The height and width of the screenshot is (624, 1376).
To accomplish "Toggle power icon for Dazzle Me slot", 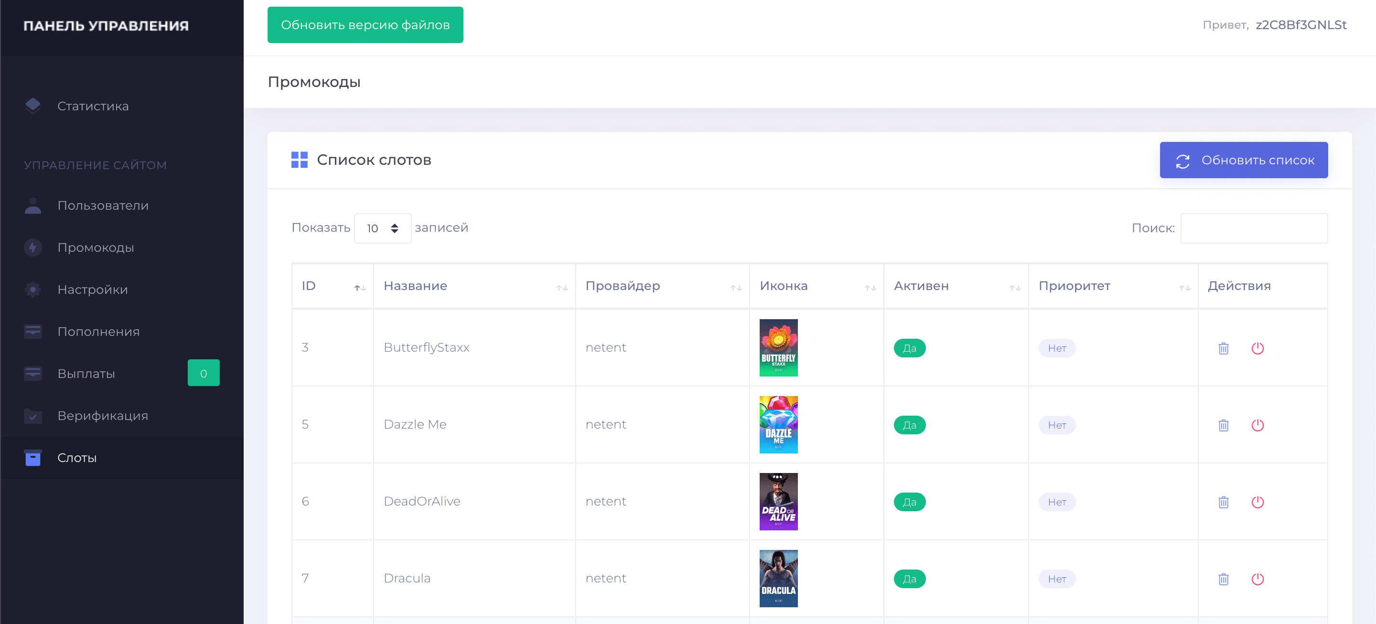I will (x=1258, y=425).
